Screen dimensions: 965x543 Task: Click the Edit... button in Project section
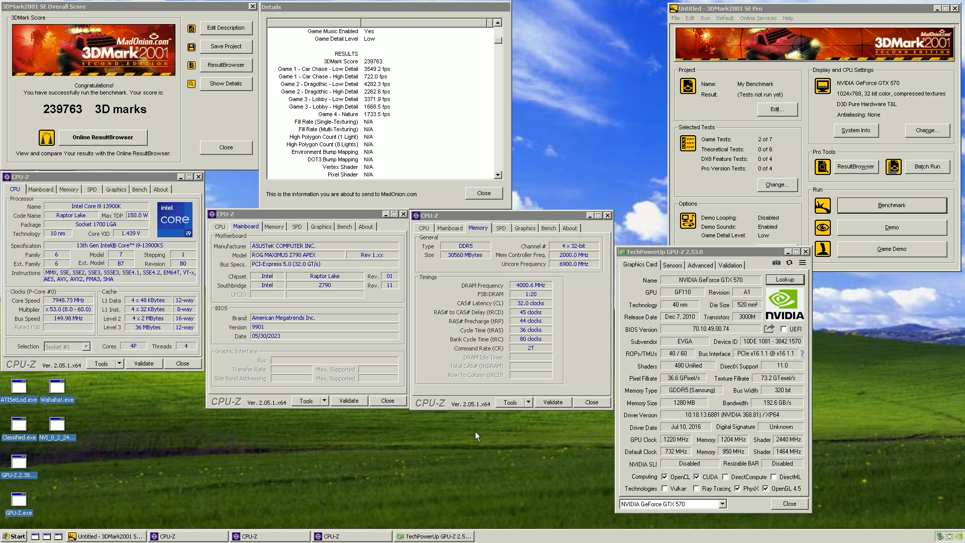777,109
